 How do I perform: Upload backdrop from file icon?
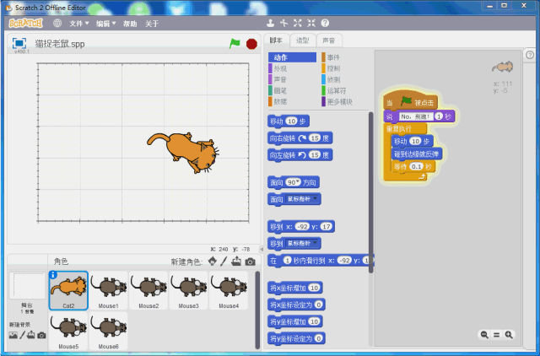tap(31, 335)
